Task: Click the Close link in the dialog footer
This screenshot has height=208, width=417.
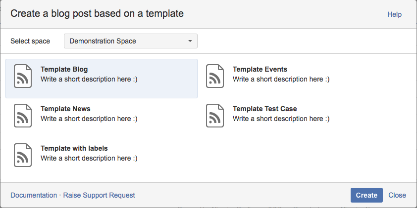Action: (x=397, y=195)
